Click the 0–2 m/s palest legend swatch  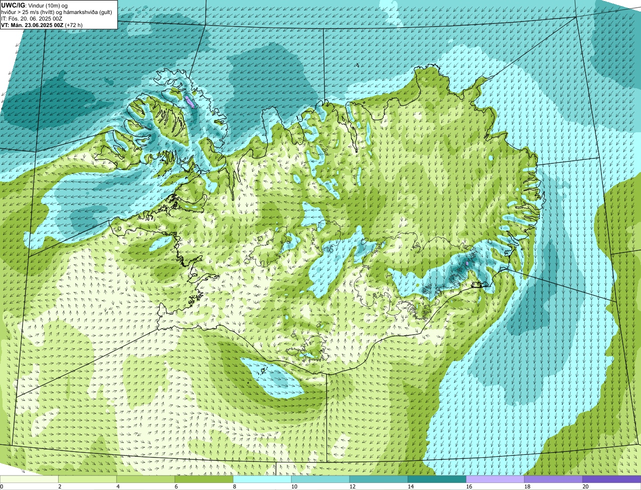[30, 479]
